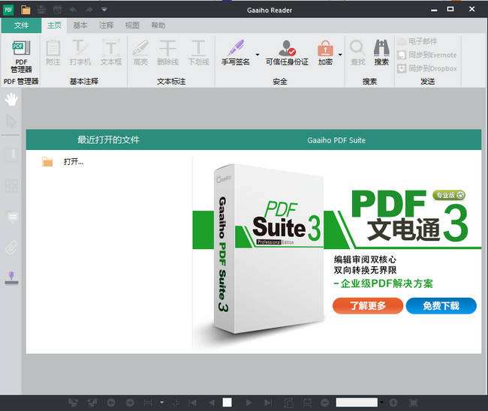Click the undo arrow in quick access bar
This screenshot has height=411, width=488.
[x=73, y=10]
